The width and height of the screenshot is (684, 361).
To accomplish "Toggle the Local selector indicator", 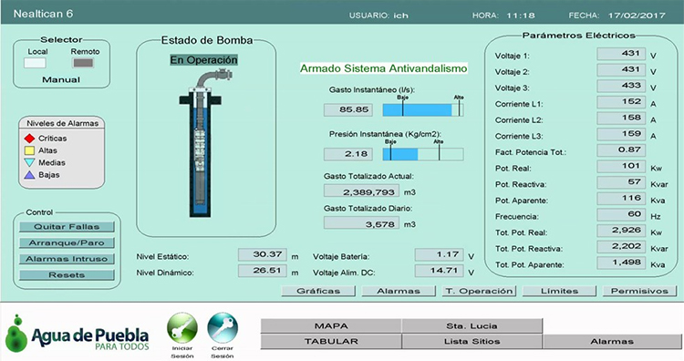I will point(35,63).
